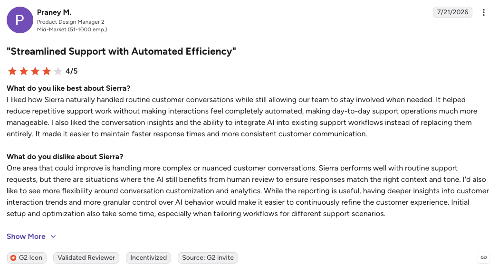
Task: Click the purple P avatar
Action: [x=20, y=20]
